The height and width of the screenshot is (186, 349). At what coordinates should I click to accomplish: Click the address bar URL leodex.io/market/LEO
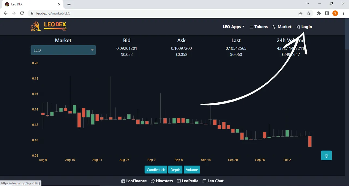[53, 13]
